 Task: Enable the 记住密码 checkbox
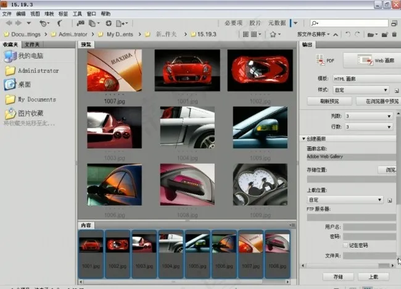point(345,245)
